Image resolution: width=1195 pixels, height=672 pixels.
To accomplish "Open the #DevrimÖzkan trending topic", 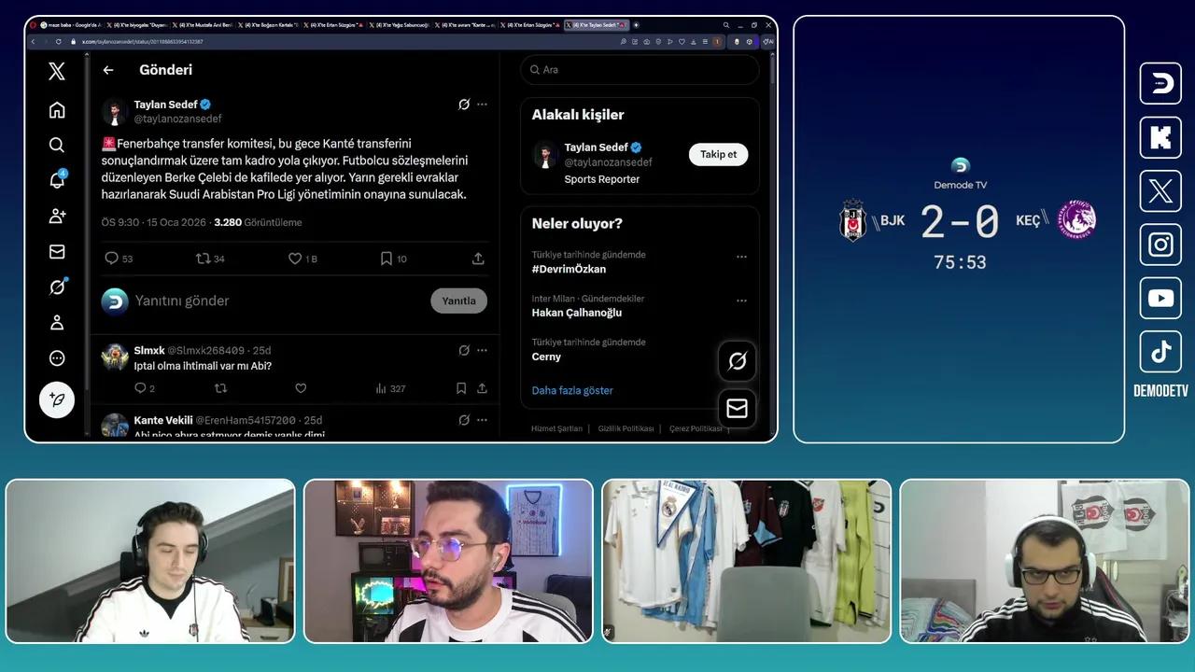I will (569, 269).
